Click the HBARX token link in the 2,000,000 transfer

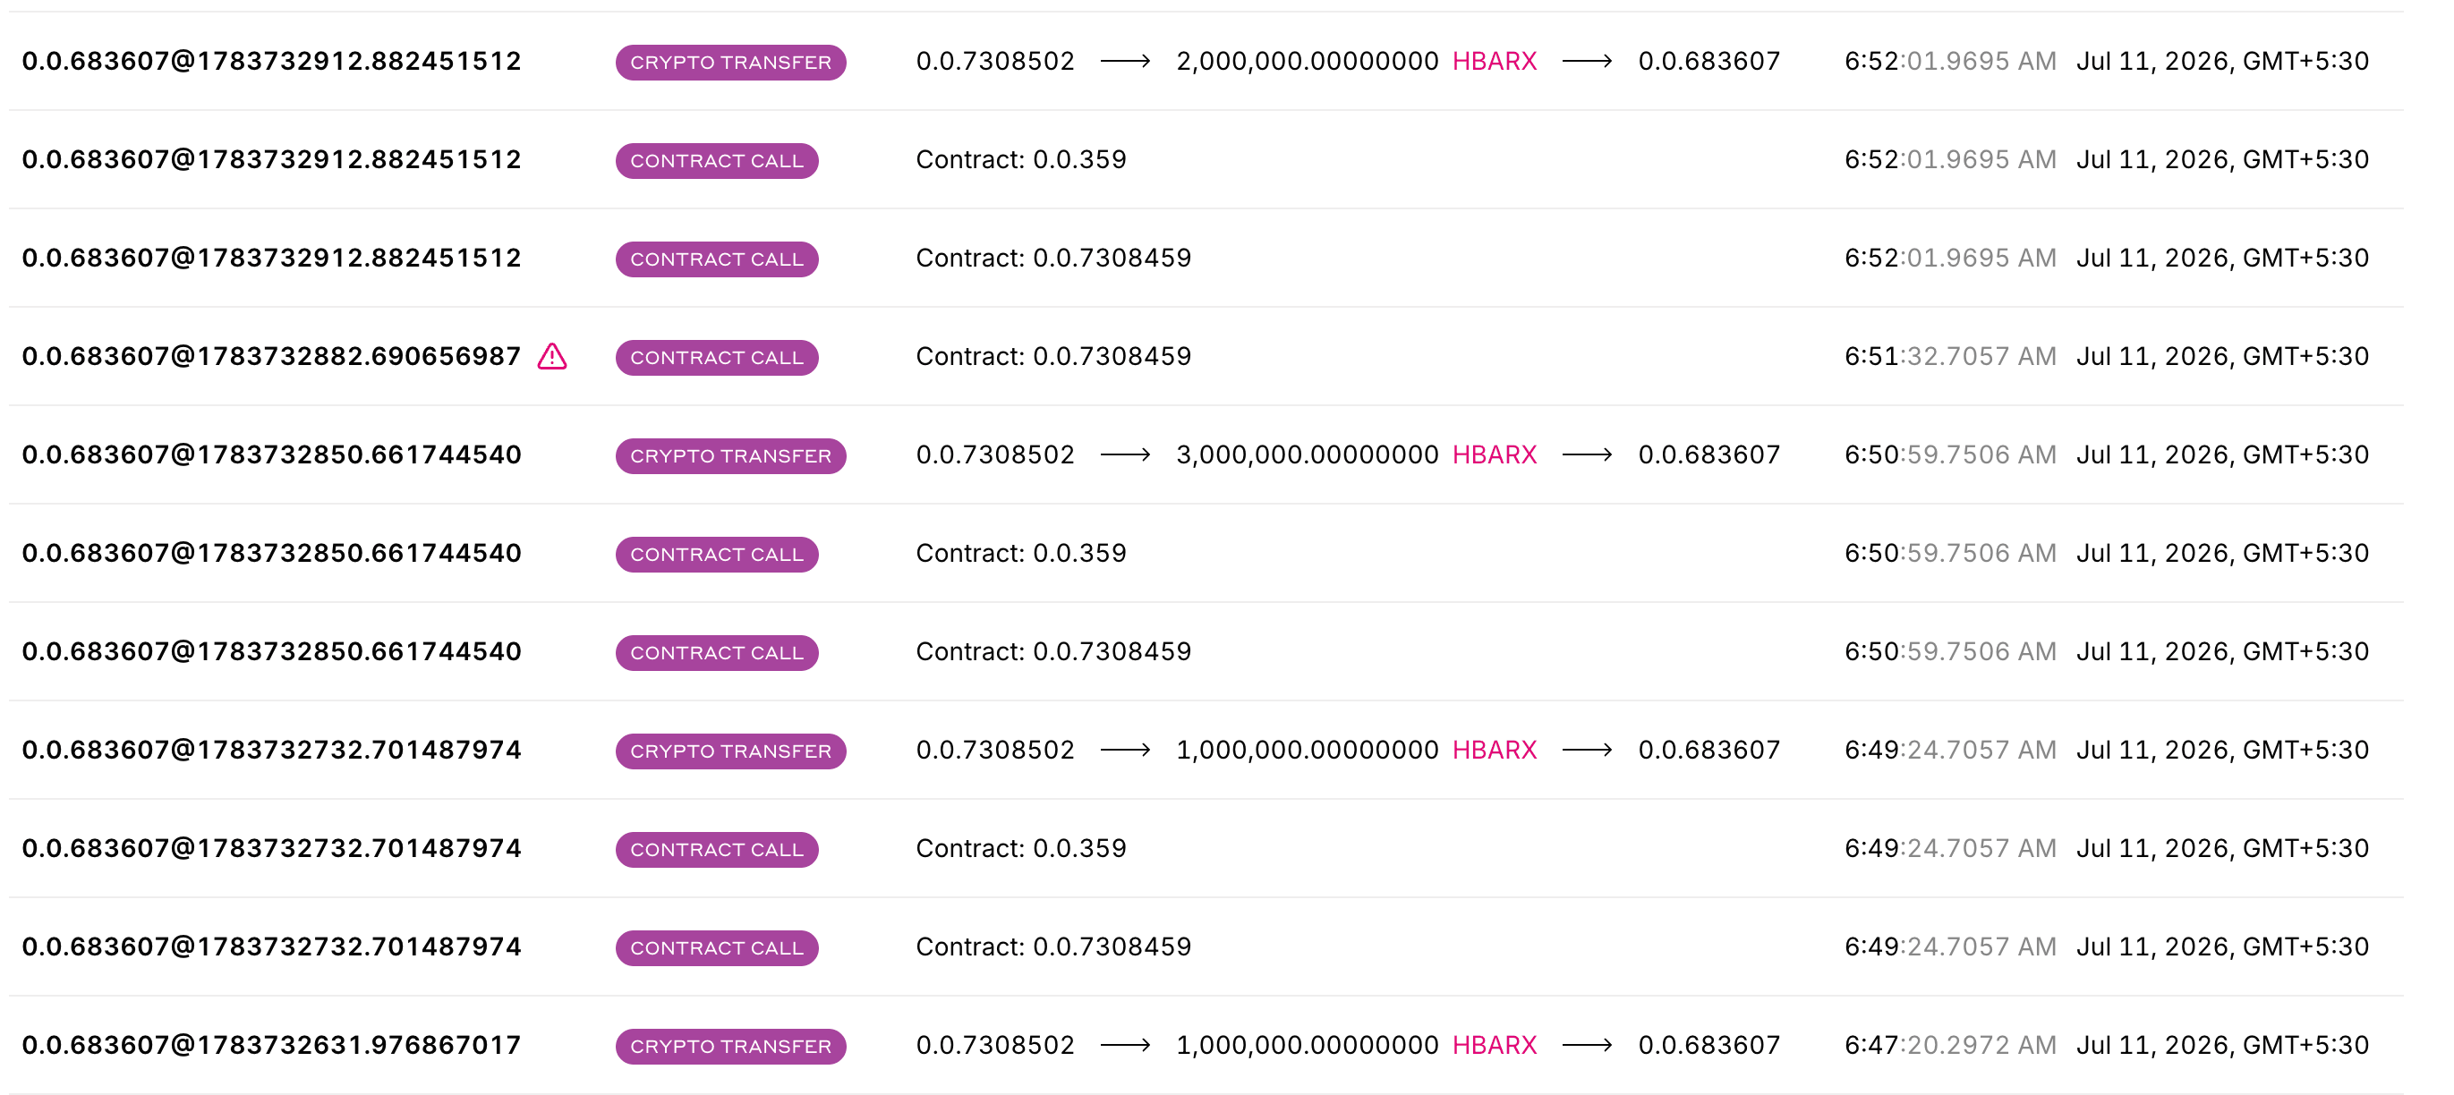click(1494, 61)
